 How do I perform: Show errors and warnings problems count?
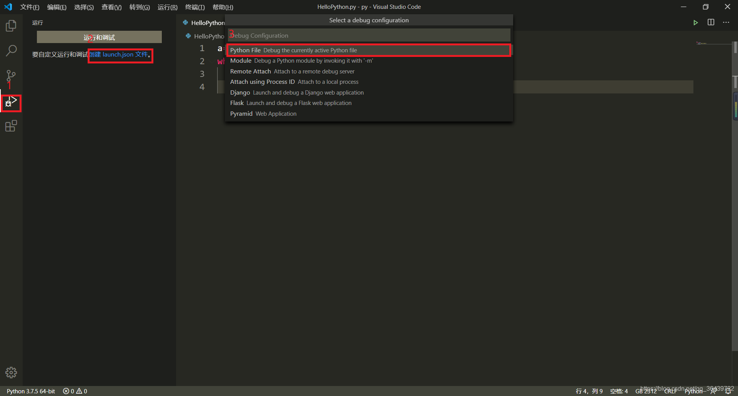pyautogui.click(x=75, y=391)
